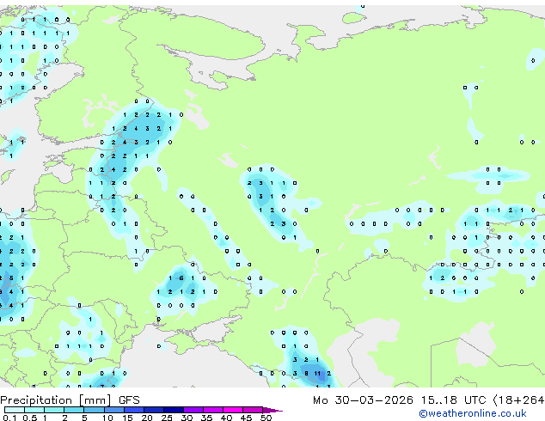Click the legend label '25'

click(167, 418)
